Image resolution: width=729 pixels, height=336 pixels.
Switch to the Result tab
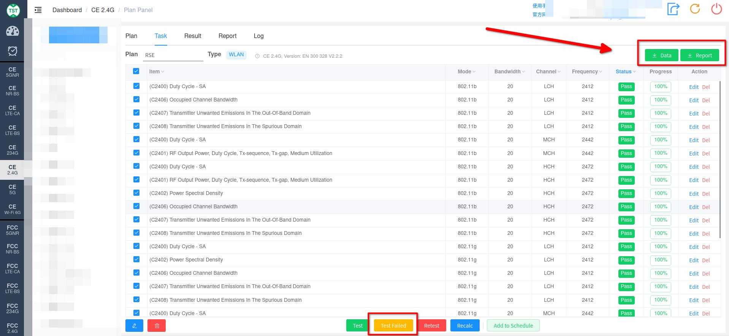193,36
